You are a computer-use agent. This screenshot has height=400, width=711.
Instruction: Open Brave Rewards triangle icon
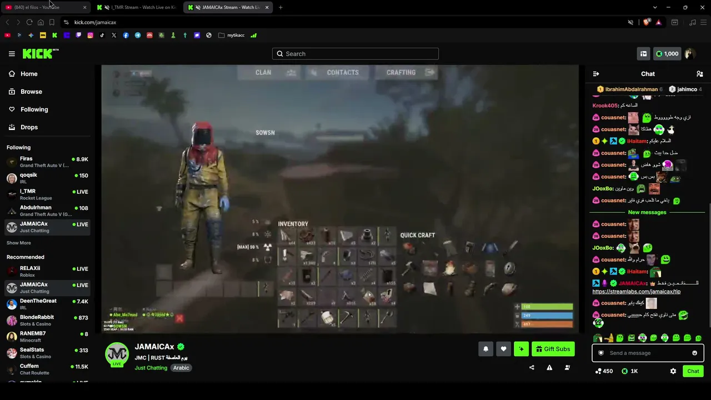[658, 22]
